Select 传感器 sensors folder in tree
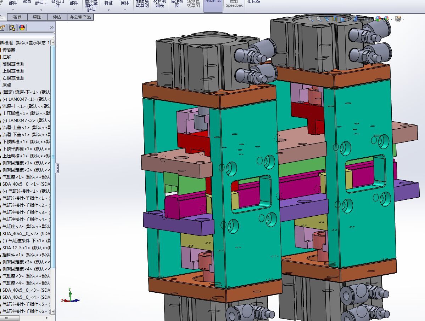The image size is (425, 321). (x=9, y=50)
